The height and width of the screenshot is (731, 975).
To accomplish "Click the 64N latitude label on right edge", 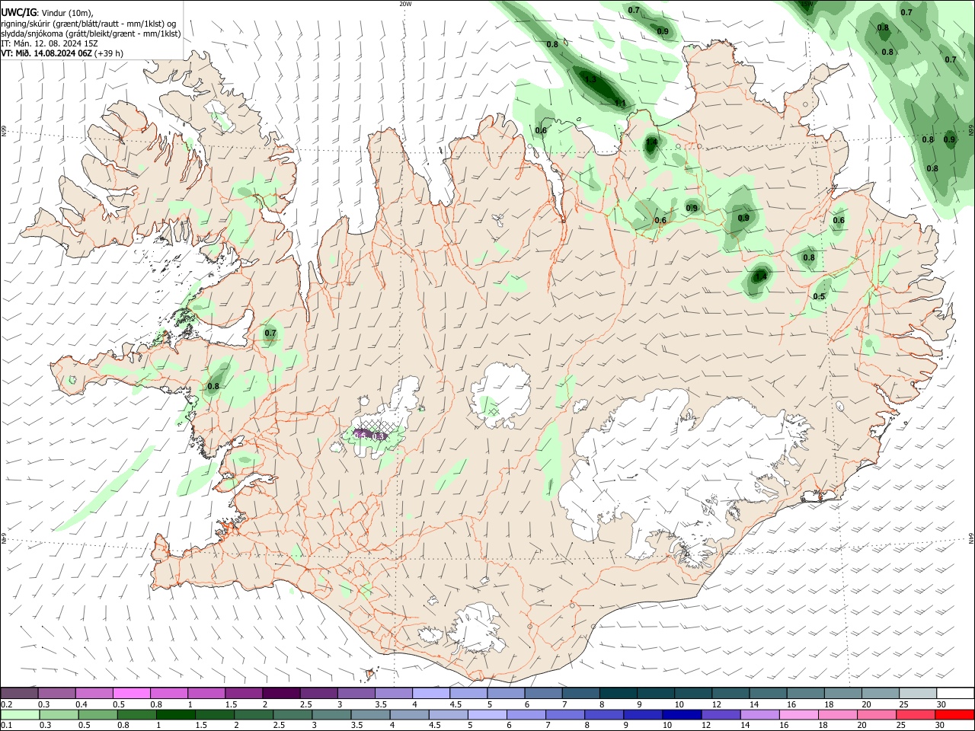I will (971, 538).
